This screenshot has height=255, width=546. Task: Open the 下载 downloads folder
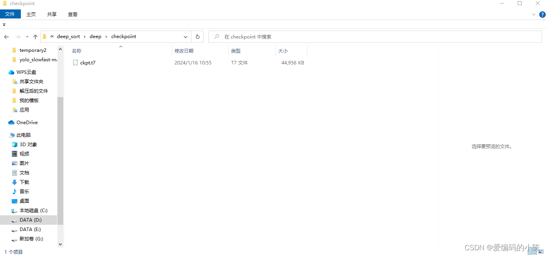(x=24, y=182)
